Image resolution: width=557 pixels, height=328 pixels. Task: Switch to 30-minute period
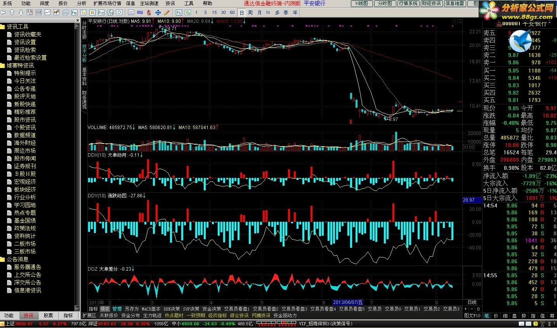click(x=223, y=12)
